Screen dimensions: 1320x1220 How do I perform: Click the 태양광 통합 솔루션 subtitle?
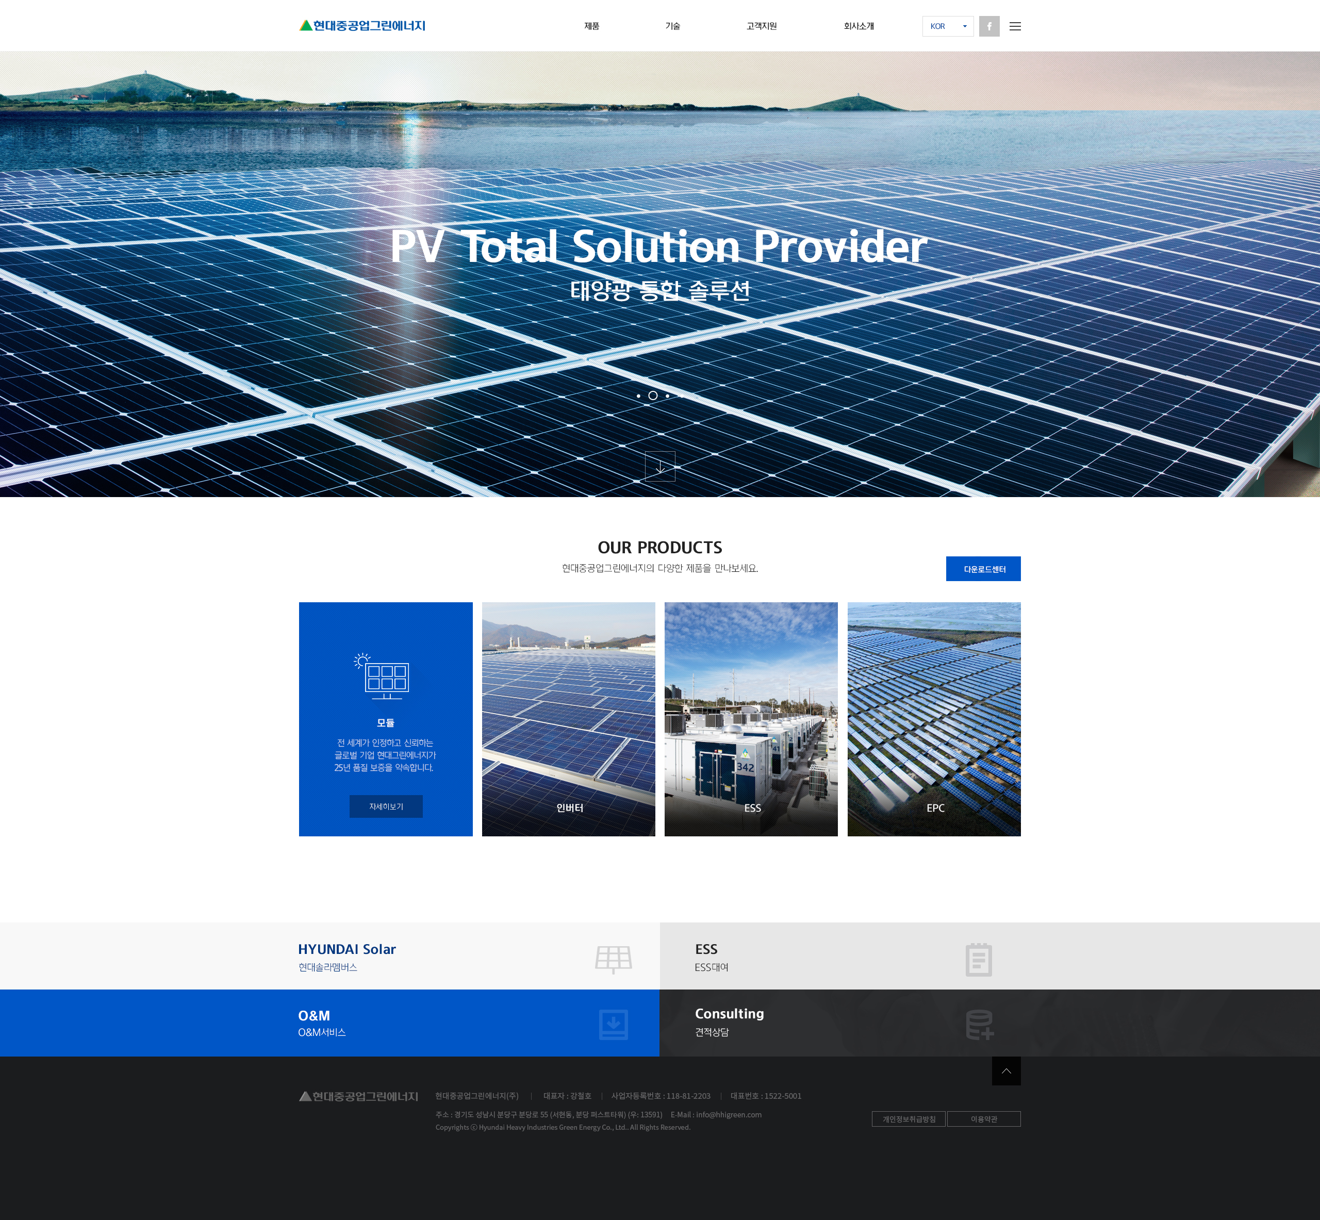click(660, 290)
